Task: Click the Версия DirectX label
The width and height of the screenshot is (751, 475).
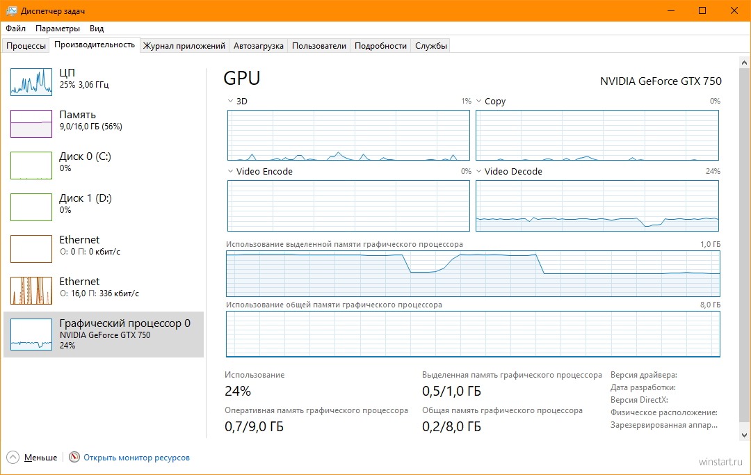Action: tap(639, 400)
